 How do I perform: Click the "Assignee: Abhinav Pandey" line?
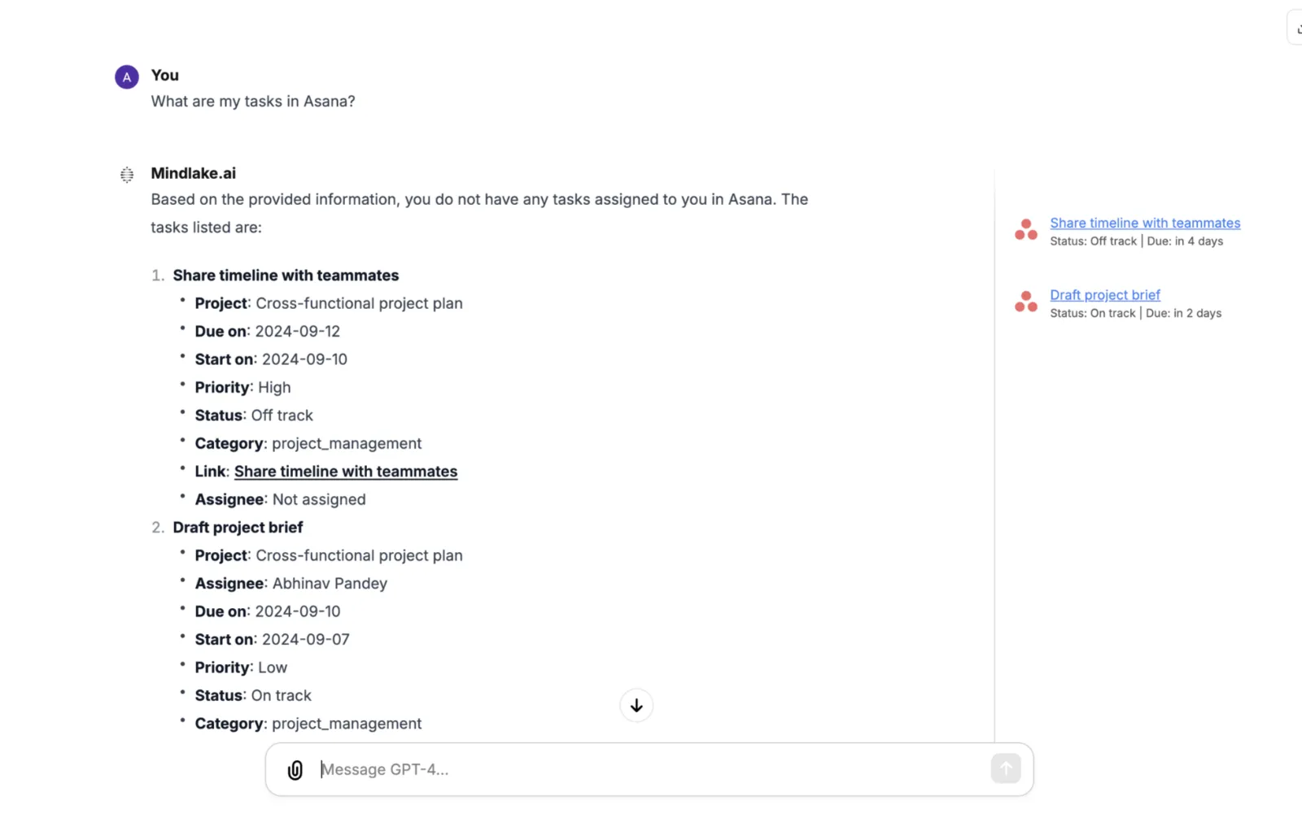291,584
